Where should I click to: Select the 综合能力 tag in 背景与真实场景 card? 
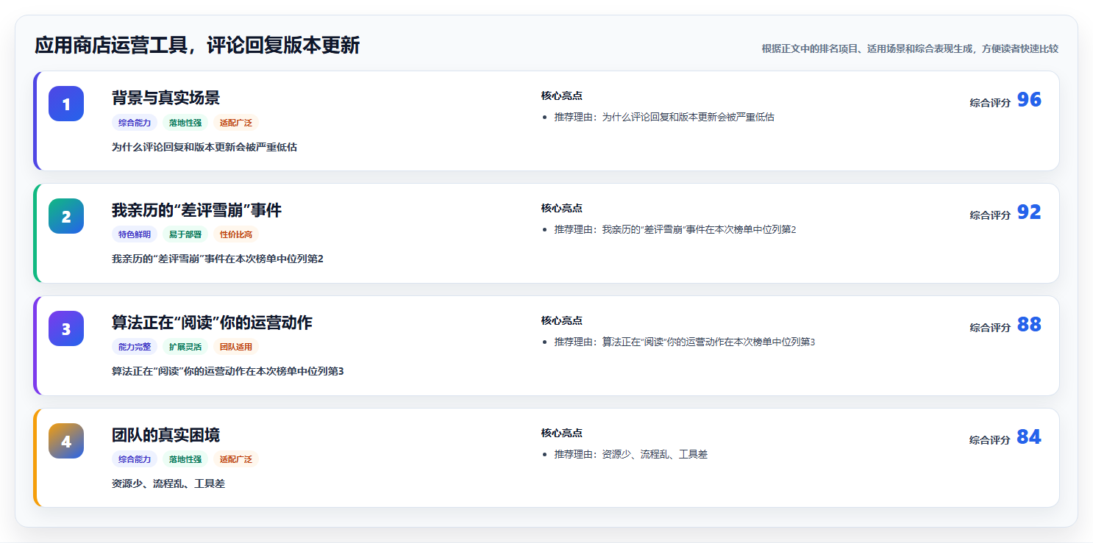point(135,123)
